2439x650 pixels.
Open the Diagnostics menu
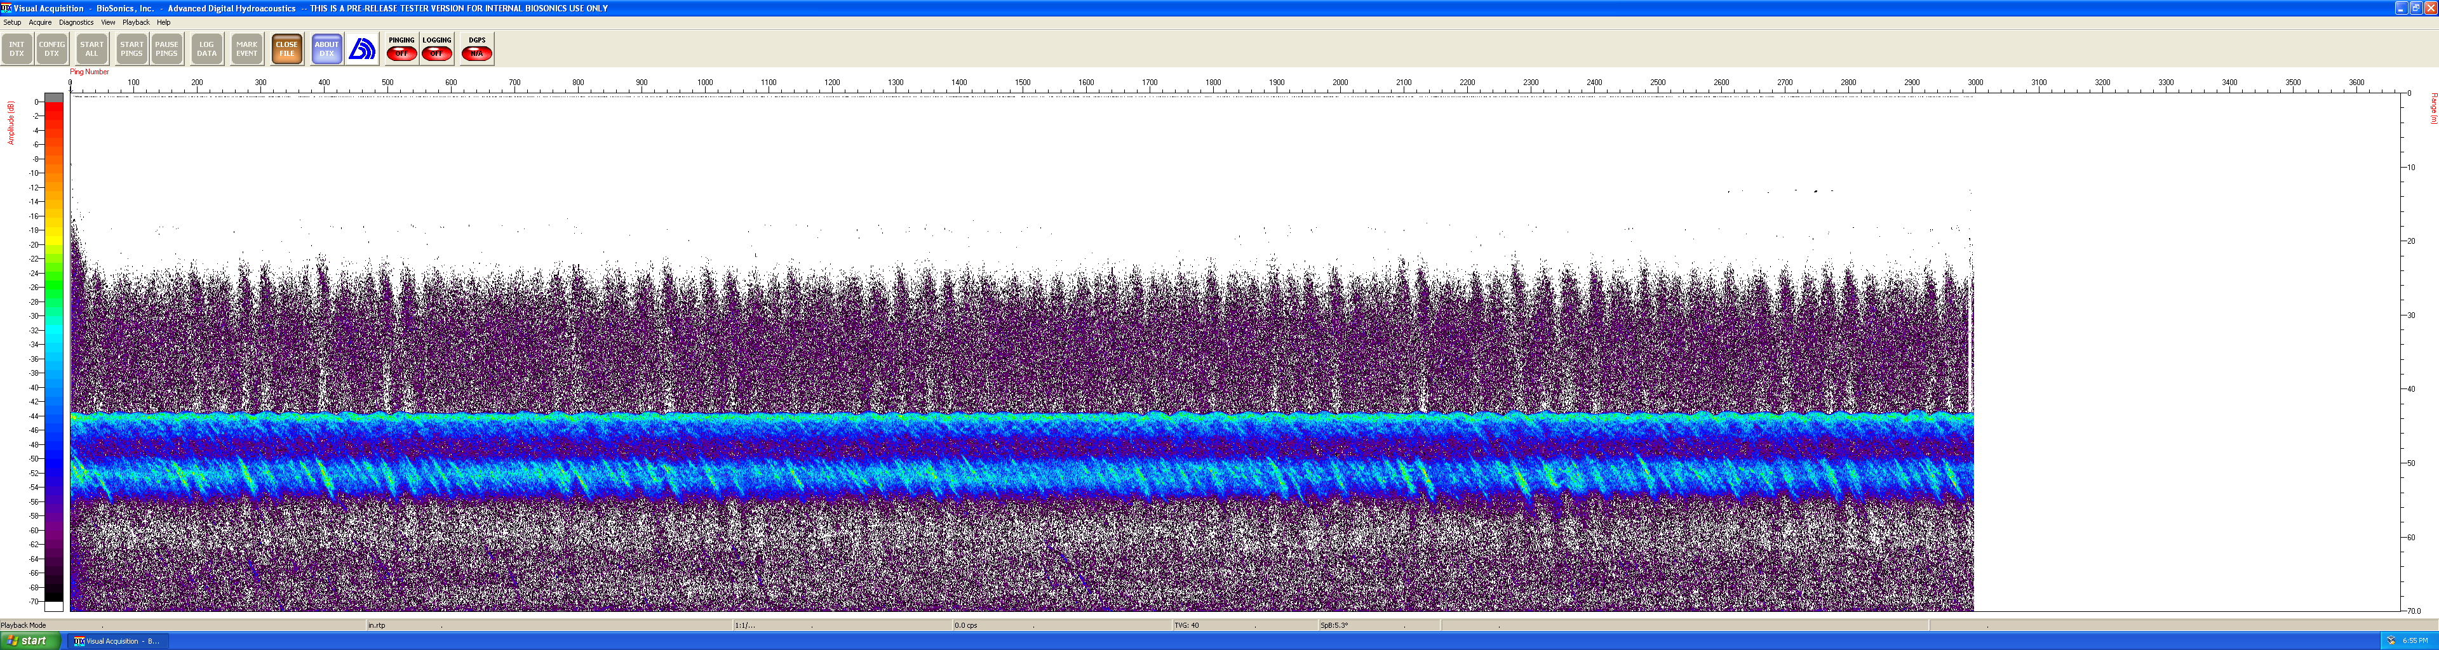point(76,22)
